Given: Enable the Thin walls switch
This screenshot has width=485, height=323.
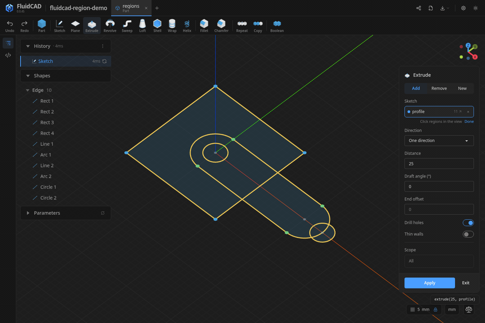Looking at the screenshot, I should coord(468,234).
